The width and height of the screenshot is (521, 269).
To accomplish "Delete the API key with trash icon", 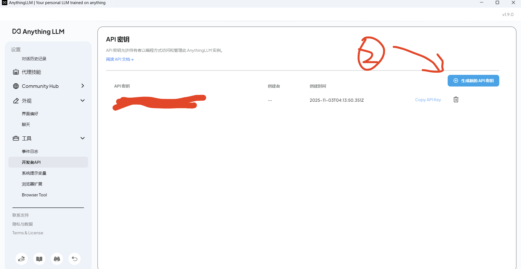I will tap(456, 100).
